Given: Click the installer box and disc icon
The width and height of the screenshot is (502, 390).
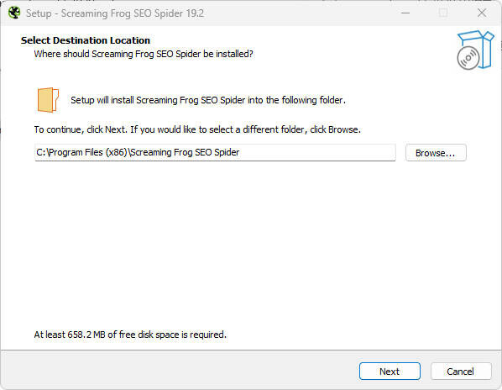Looking at the screenshot, I should pos(475,50).
